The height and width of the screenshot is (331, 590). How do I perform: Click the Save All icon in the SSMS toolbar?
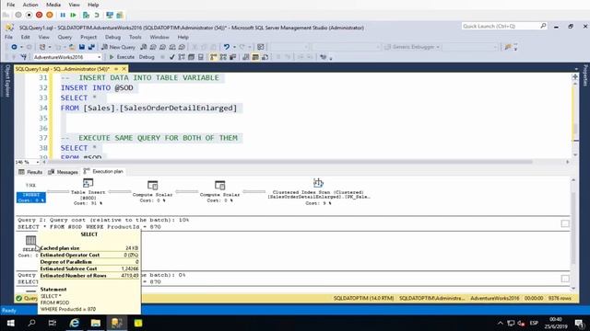pyautogui.click(x=91, y=47)
